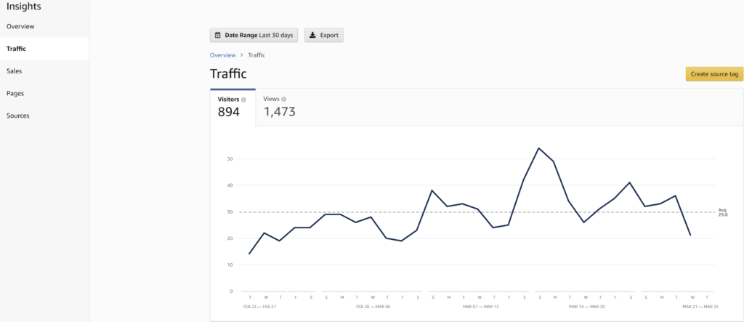
Task: Click the last data point on the line
Action: tap(691, 236)
